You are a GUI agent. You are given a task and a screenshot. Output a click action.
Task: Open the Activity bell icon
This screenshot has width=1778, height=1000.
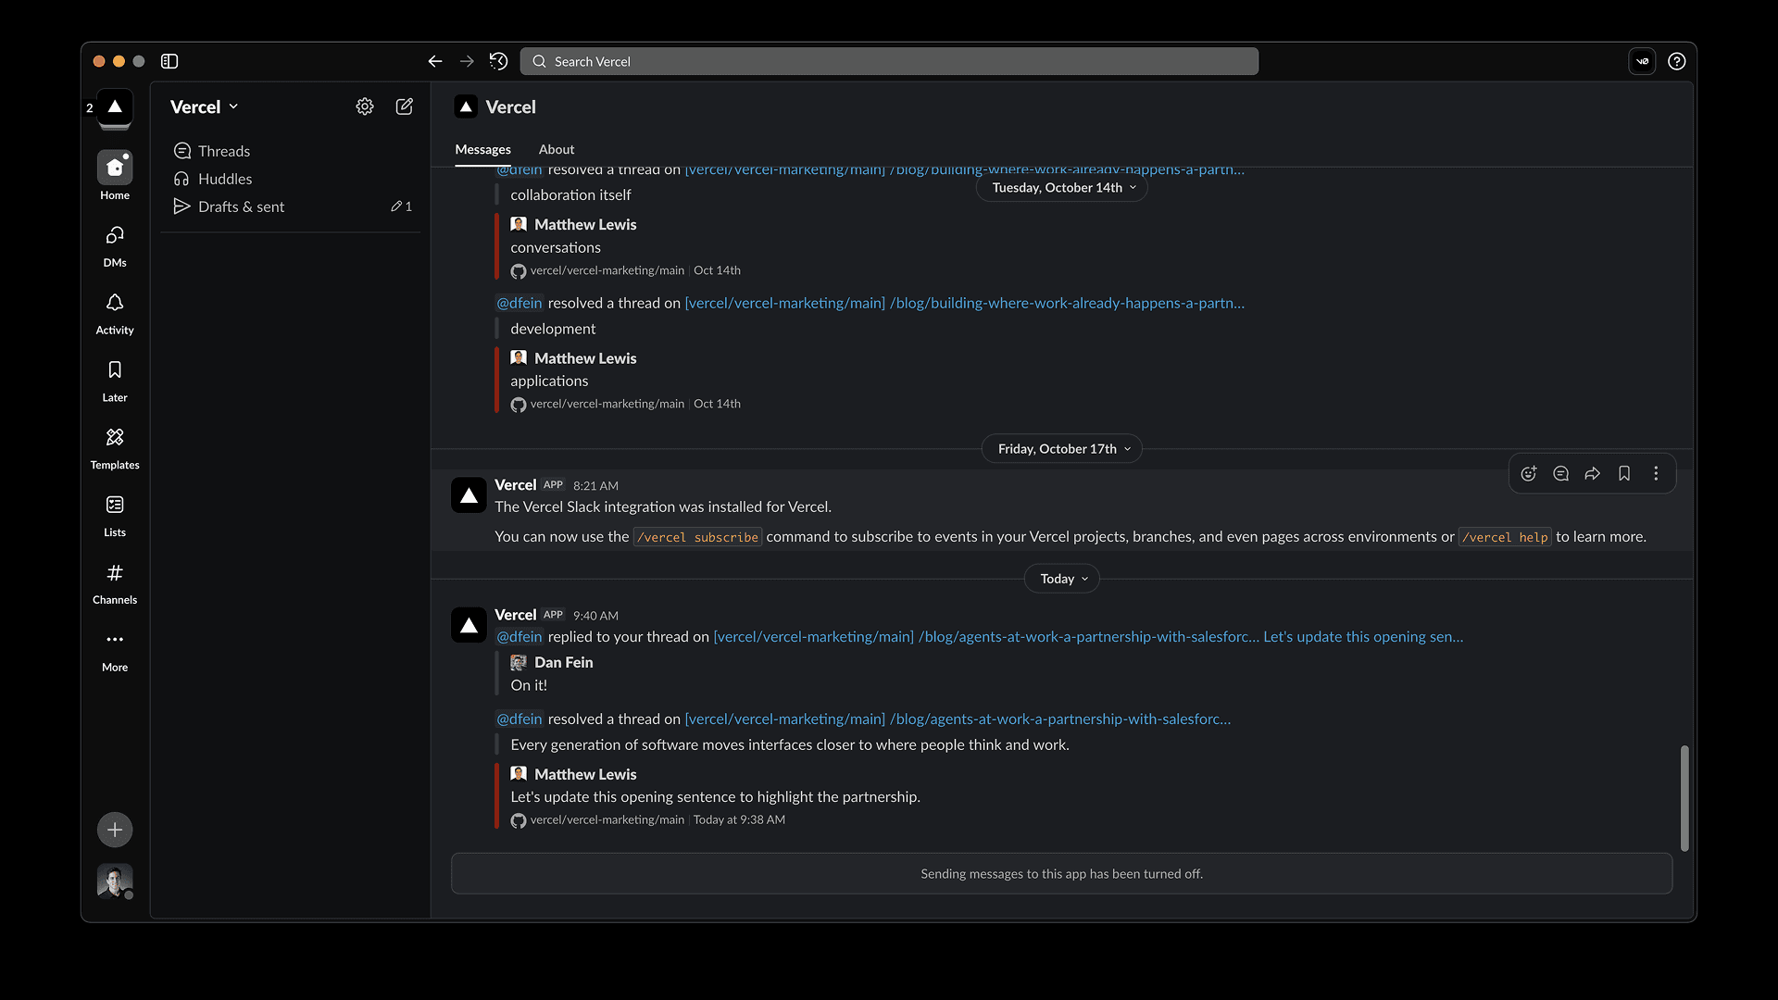click(115, 304)
